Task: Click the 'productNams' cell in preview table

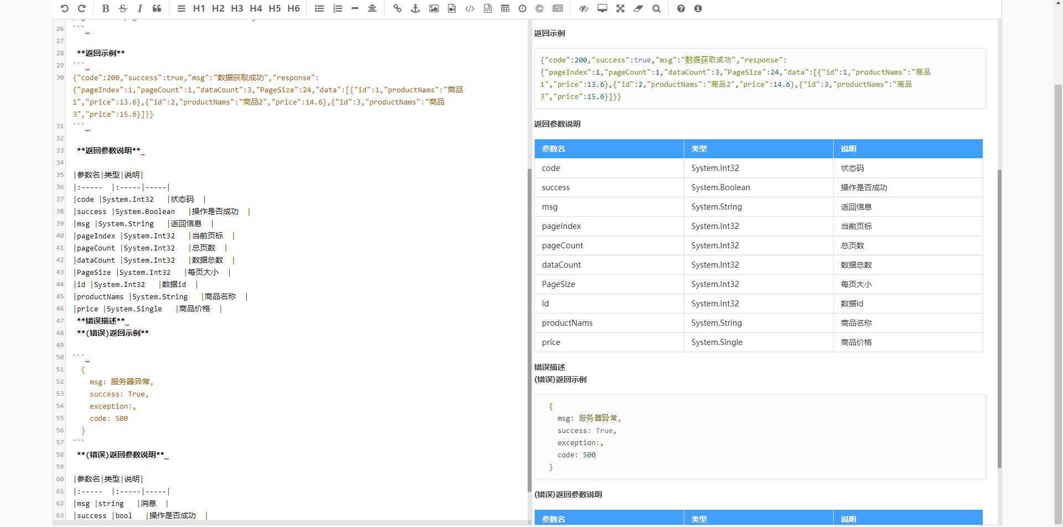Action: 609,323
